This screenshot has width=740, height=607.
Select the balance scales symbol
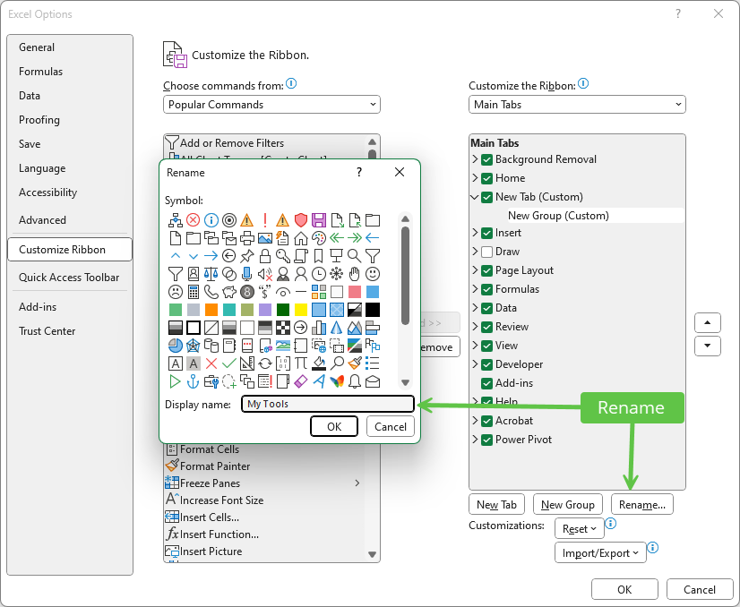point(211,274)
